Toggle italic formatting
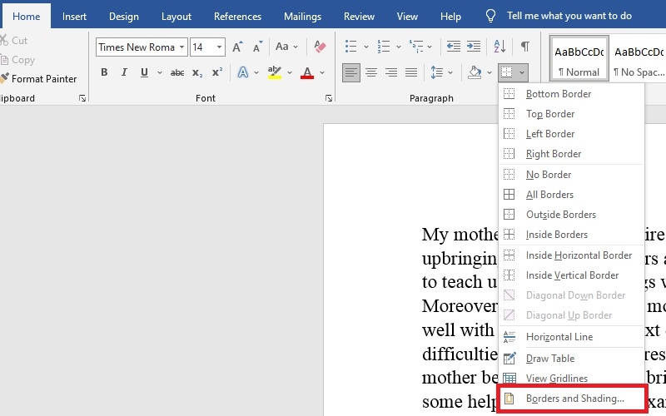Screen dimensions: 666x416 pos(124,73)
